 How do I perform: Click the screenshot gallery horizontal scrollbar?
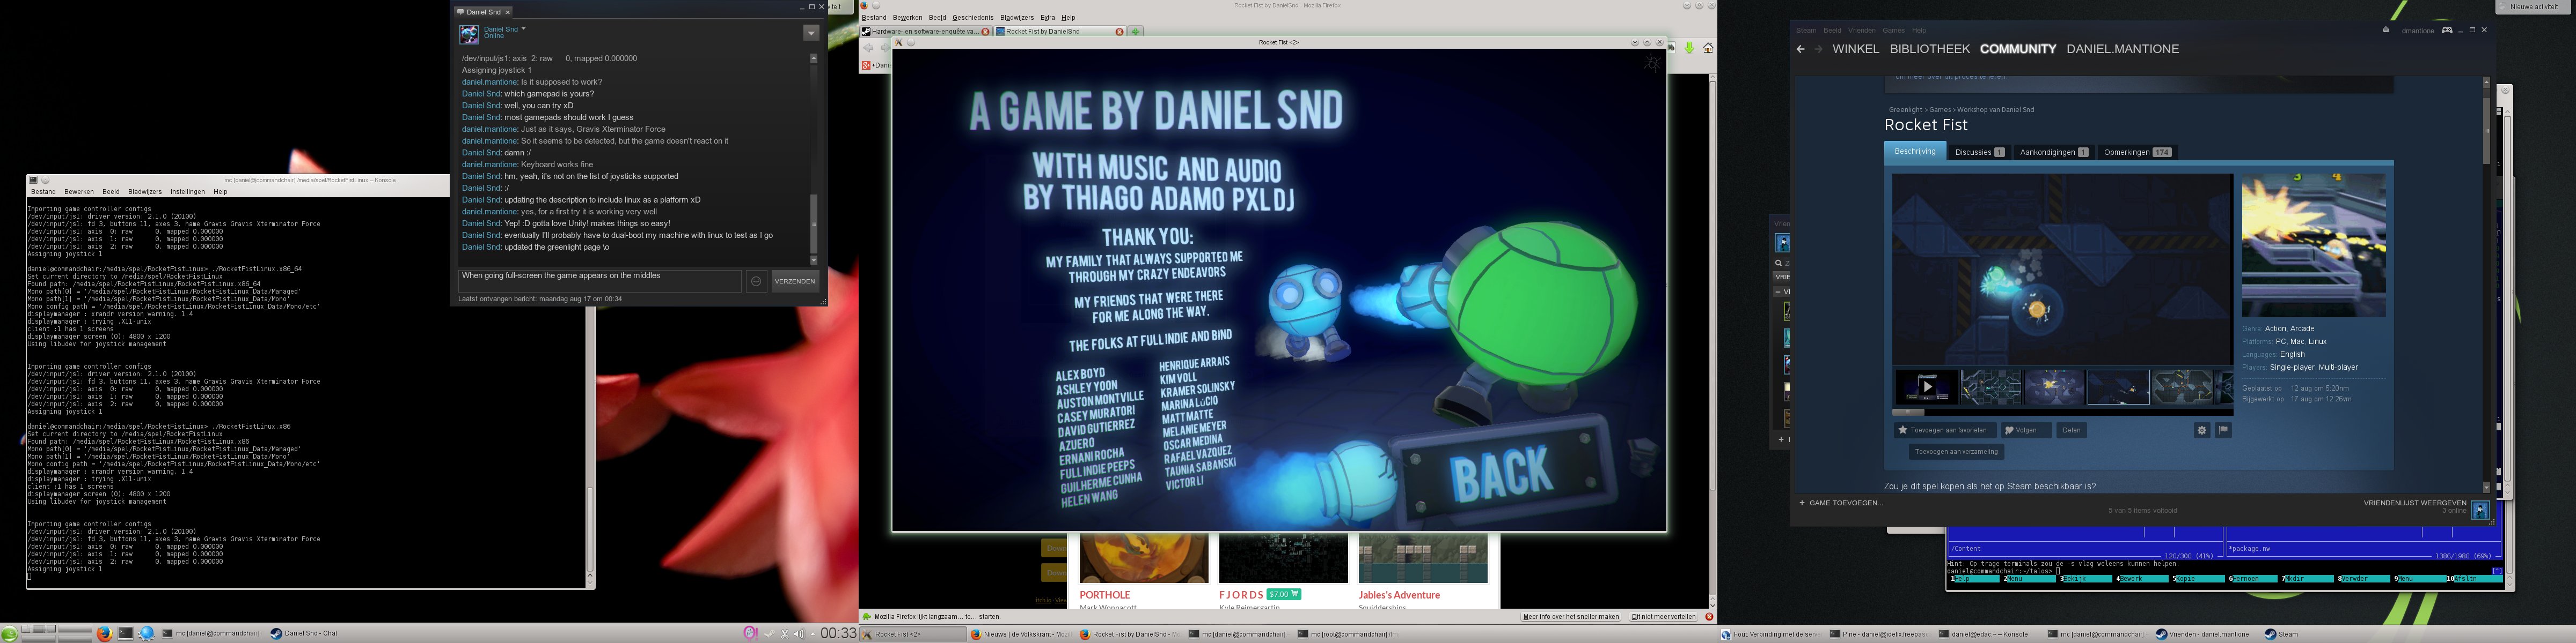(x=1908, y=412)
